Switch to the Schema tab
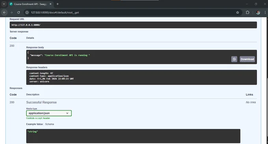Image resolution: width=268 pixels, height=144 pixels. coord(49,124)
